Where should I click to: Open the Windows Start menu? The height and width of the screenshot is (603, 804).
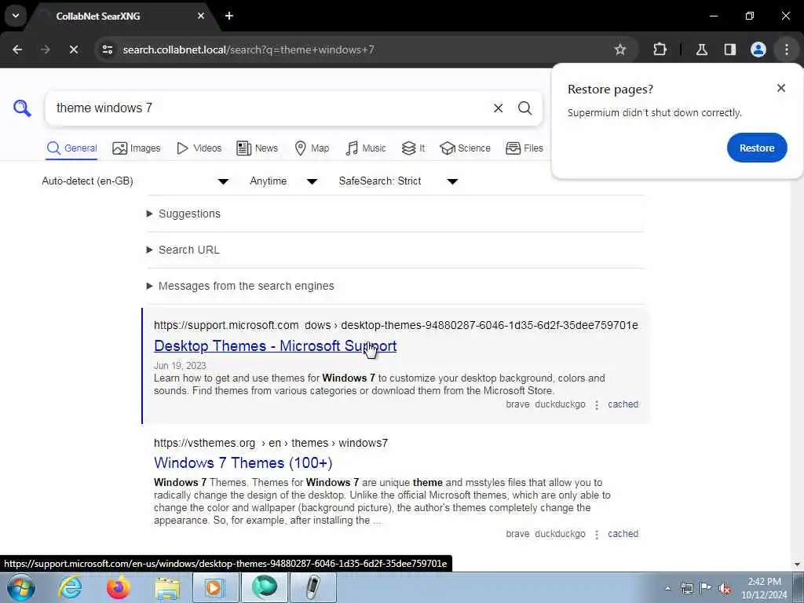[20, 587]
